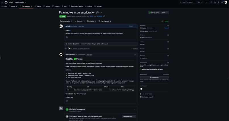Open the repository name dropdown caret

[x=25, y=2]
